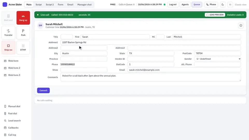This screenshot has height=140, width=249.
Task: Click the "No calls waiting" text
Action: 45,100
